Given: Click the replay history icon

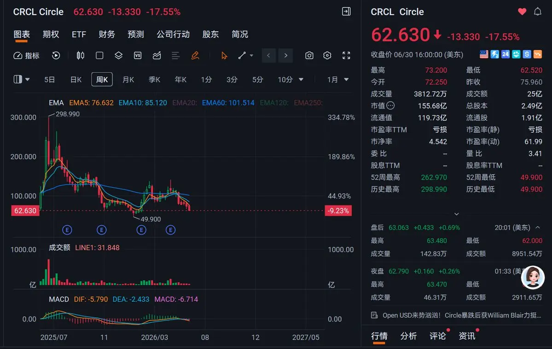Looking at the screenshot, I should [56, 56].
